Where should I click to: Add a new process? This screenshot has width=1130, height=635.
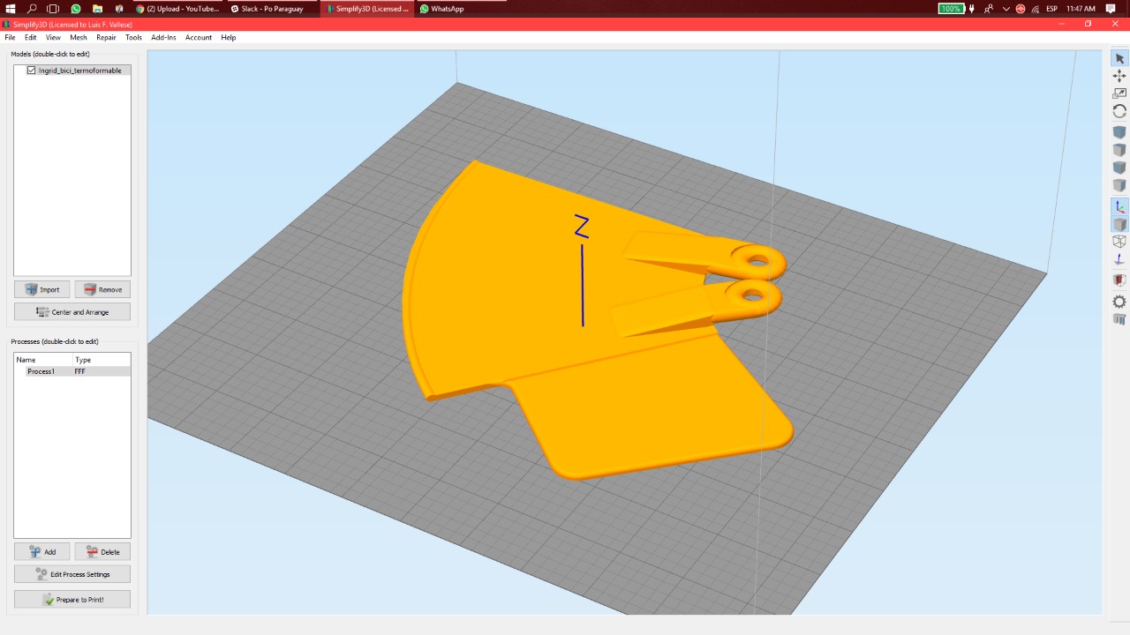pyautogui.click(x=41, y=552)
